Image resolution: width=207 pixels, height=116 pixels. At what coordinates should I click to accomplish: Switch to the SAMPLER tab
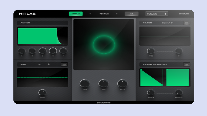pos(76,14)
